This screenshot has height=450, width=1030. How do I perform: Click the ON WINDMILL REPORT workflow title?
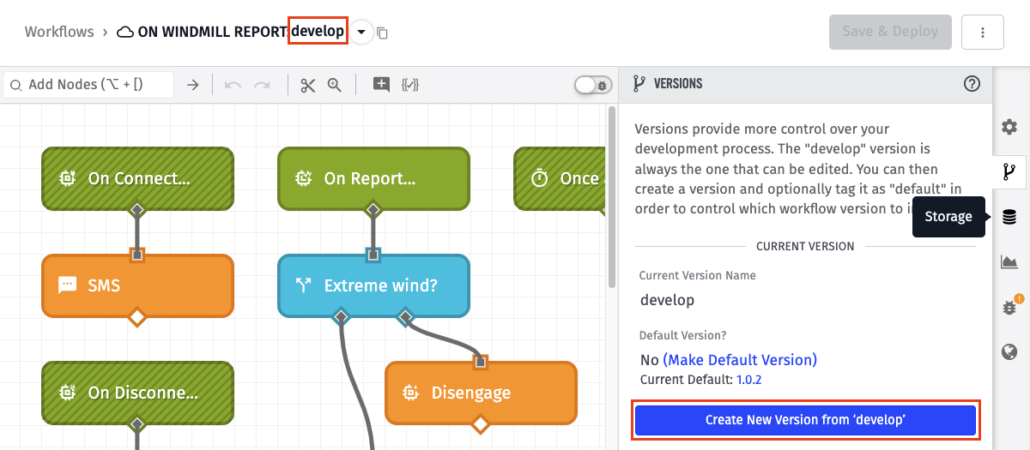pyautogui.click(x=212, y=33)
